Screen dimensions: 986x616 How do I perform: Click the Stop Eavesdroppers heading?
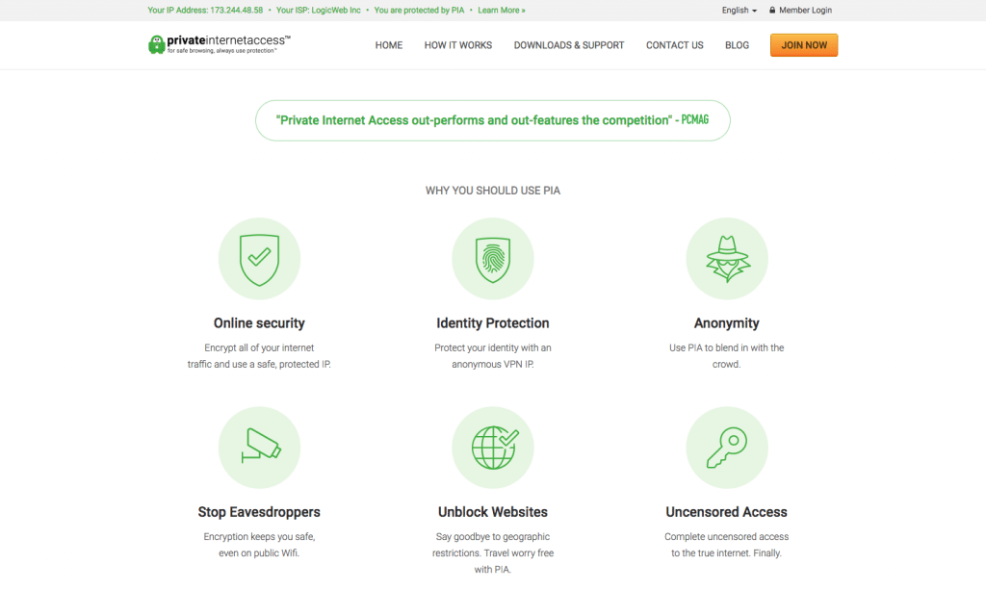coord(259,512)
